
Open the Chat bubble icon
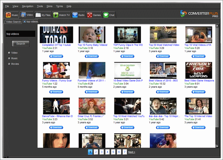pyautogui.click(x=106, y=15)
